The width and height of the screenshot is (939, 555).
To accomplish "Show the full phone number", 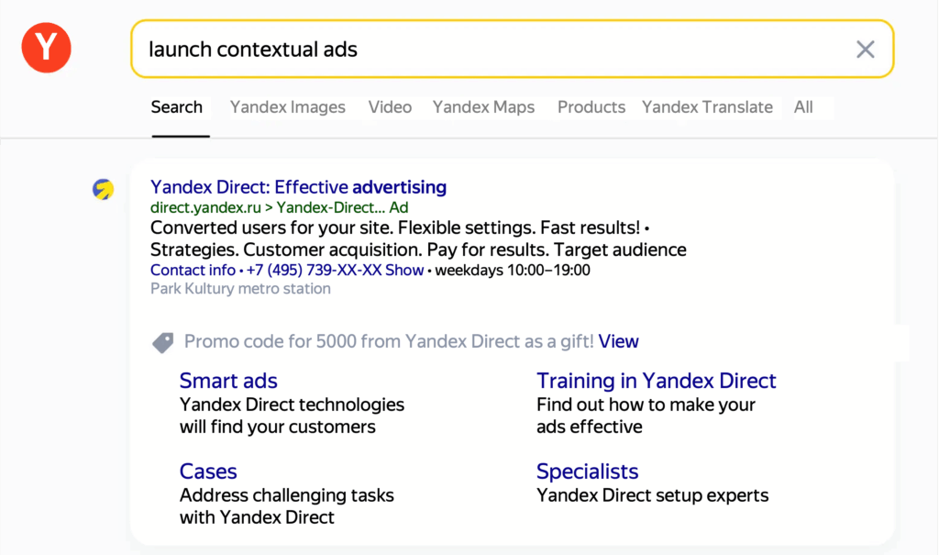I will tap(404, 271).
